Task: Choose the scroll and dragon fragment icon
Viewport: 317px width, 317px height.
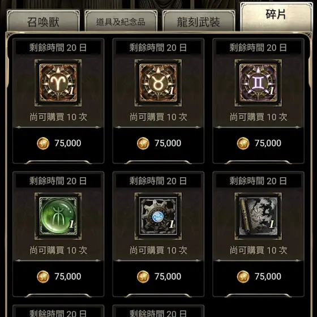Action: (x=258, y=216)
